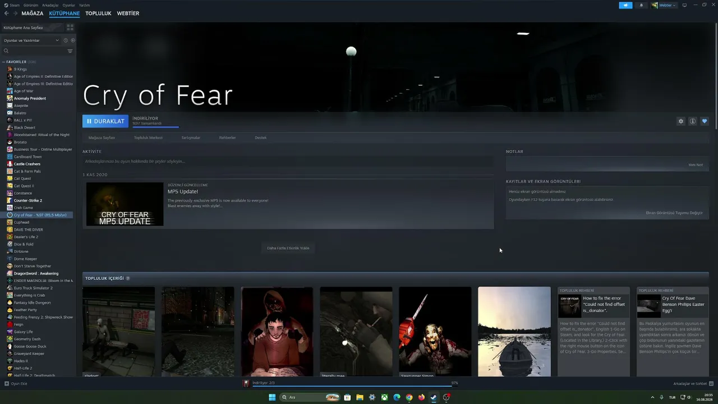Open notifications bell icon
Viewport: 718px width, 404px height.
[x=641, y=5]
